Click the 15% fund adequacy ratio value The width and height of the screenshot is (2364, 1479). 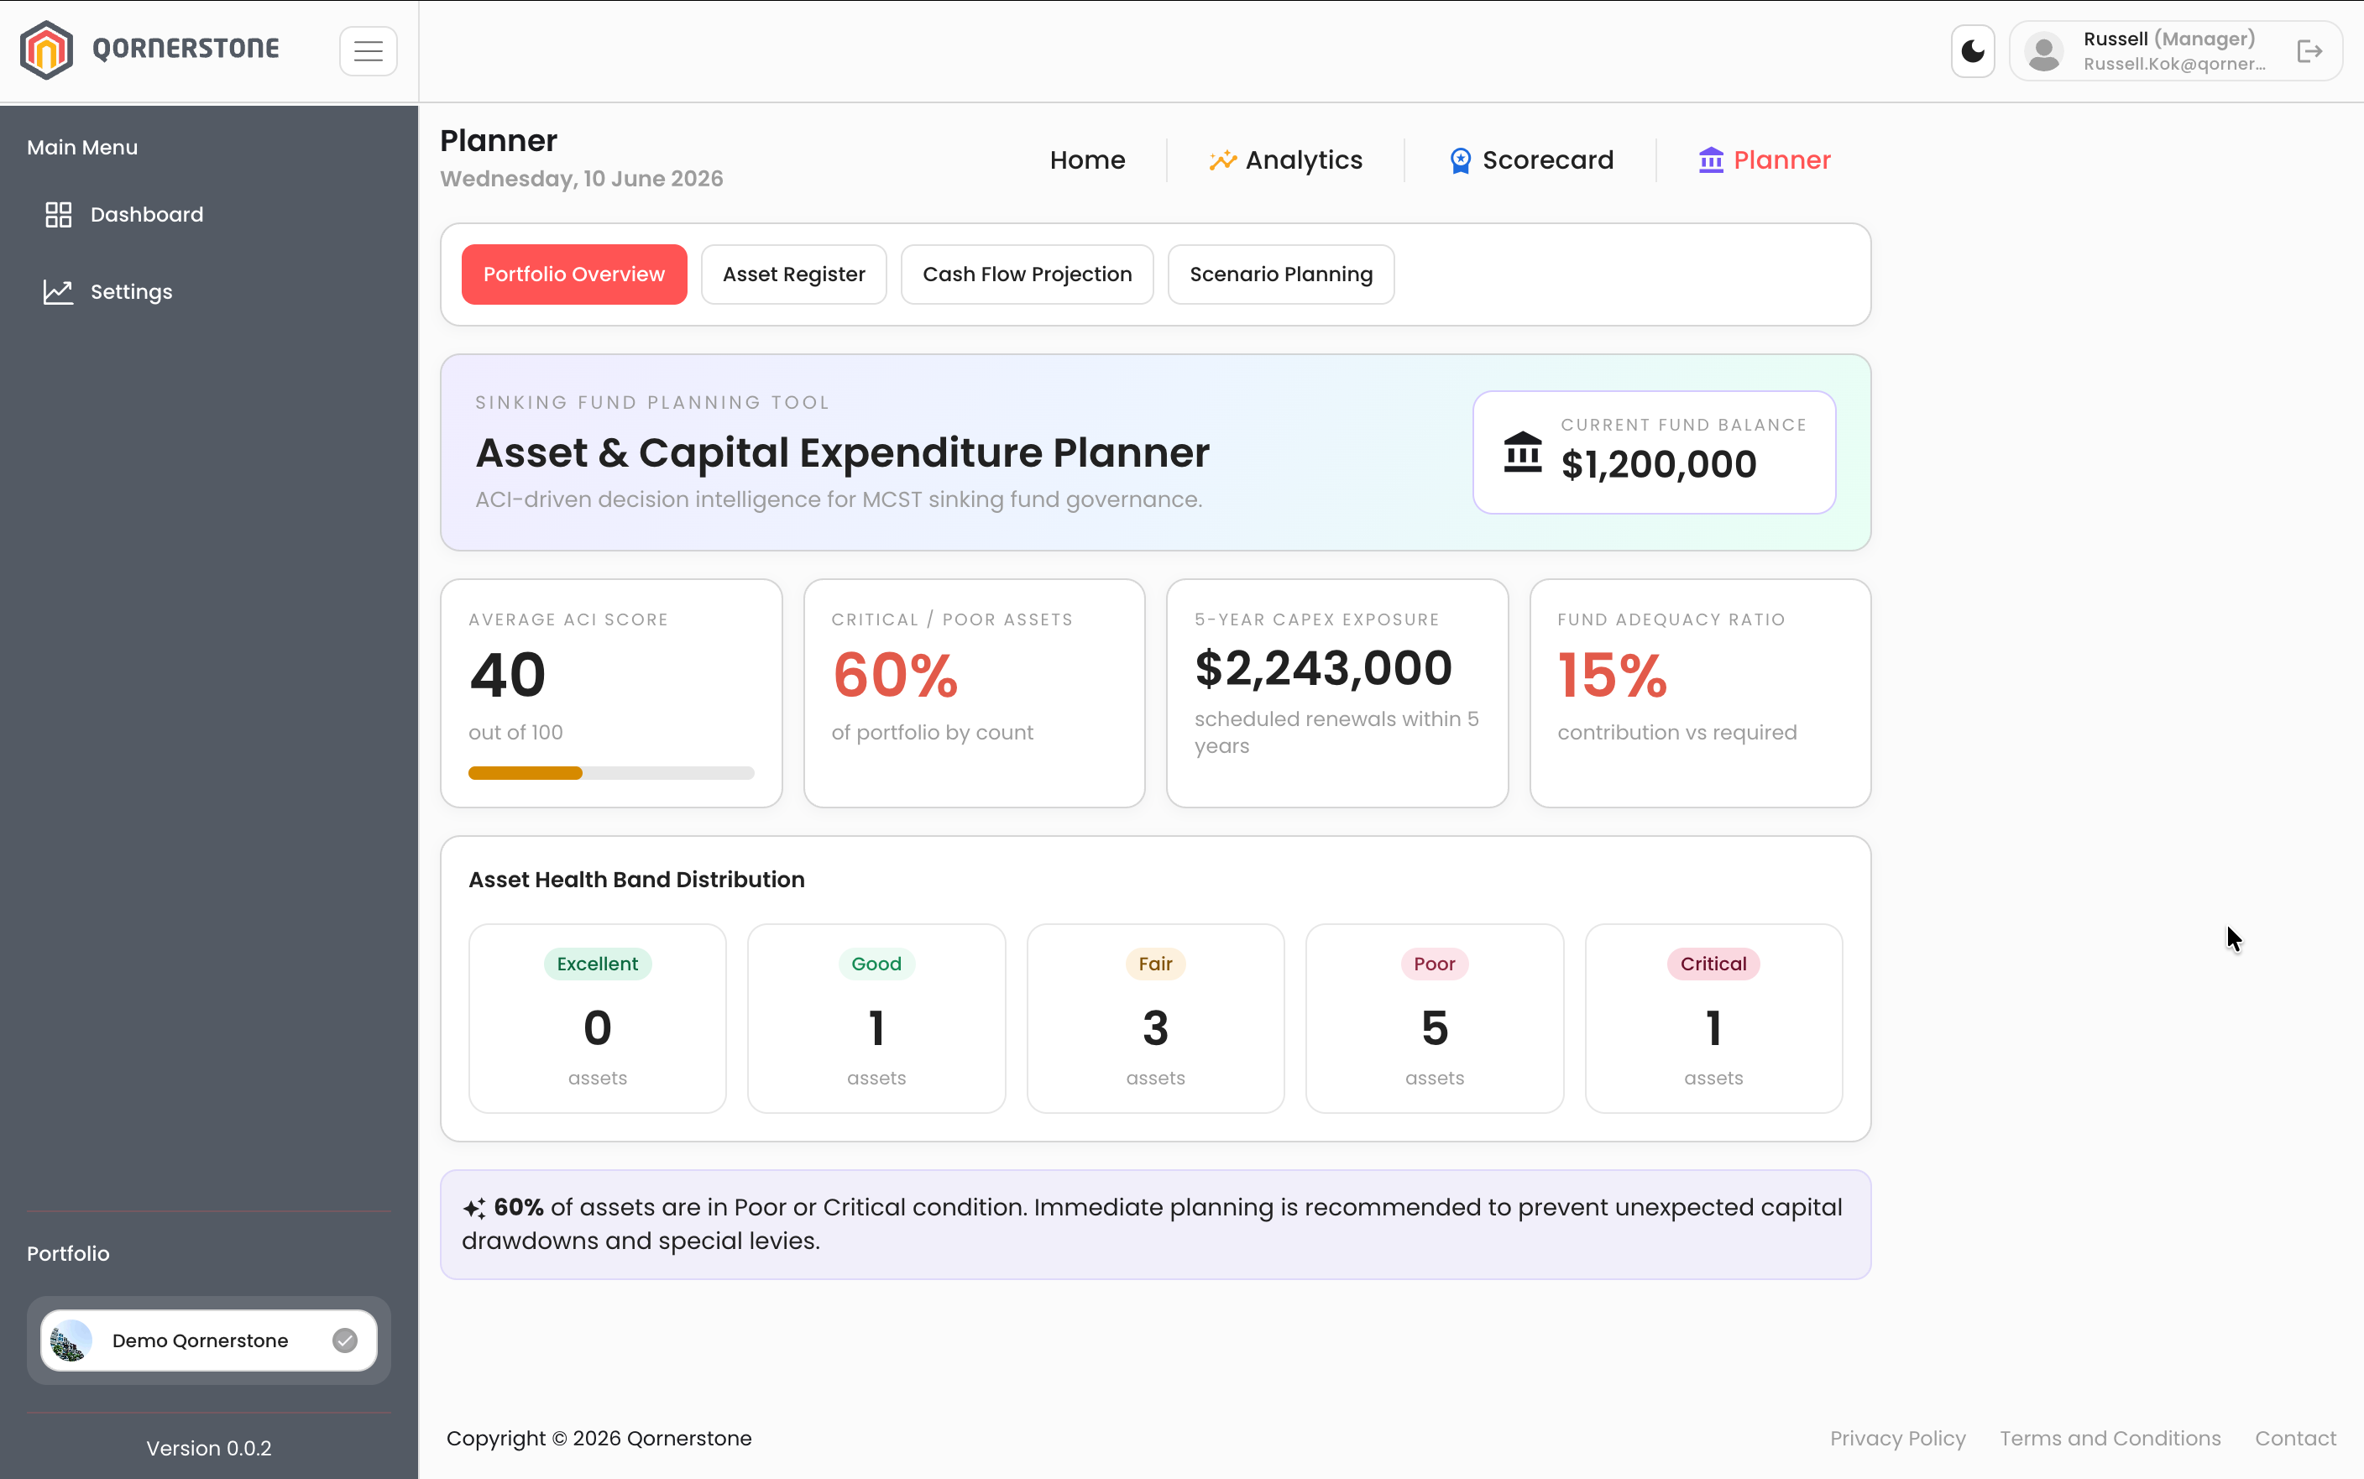tap(1612, 675)
